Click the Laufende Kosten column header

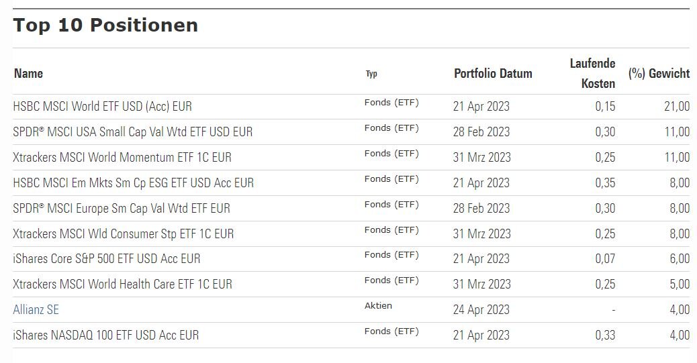592,73
